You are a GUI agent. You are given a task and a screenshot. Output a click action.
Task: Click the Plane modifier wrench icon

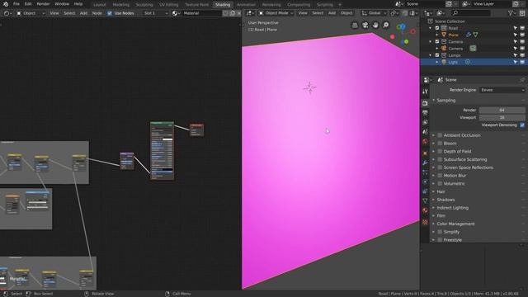pyautogui.click(x=469, y=35)
